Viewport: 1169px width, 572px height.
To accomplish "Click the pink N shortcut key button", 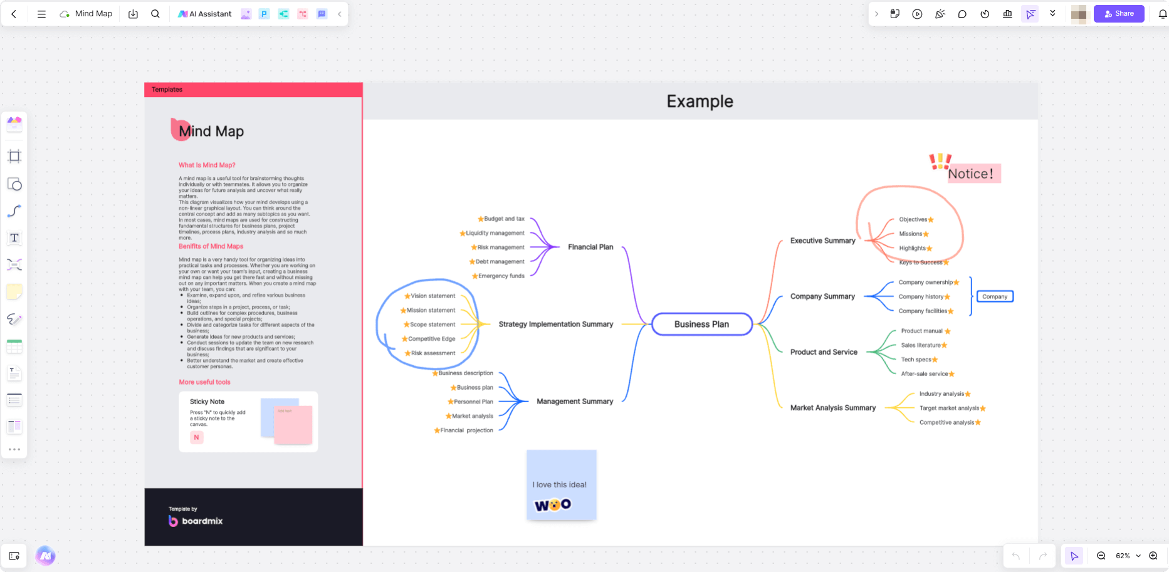I will click(197, 437).
